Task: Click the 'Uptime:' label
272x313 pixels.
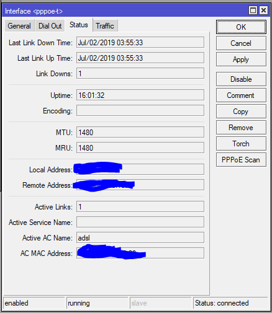Action: (x=61, y=95)
